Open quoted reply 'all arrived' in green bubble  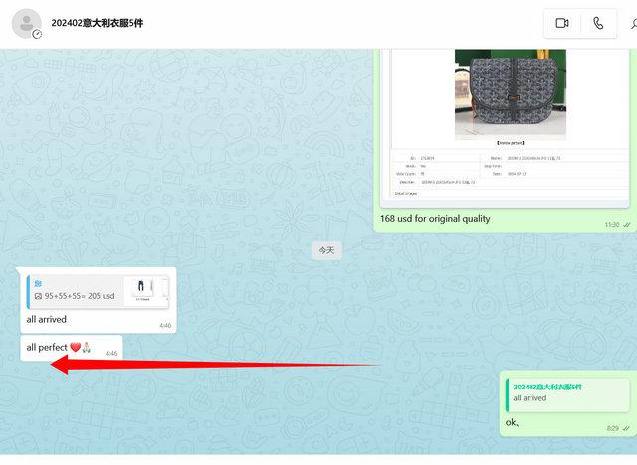point(567,394)
